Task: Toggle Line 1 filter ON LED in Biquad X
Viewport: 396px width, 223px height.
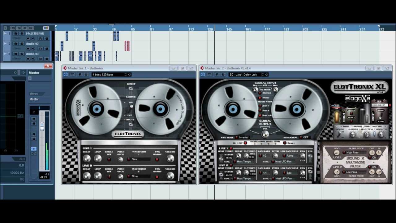Action: tap(370, 158)
